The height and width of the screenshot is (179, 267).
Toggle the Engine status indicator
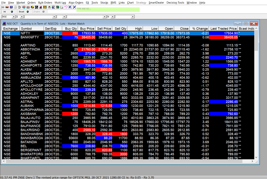pyautogui.click(x=43, y=12)
